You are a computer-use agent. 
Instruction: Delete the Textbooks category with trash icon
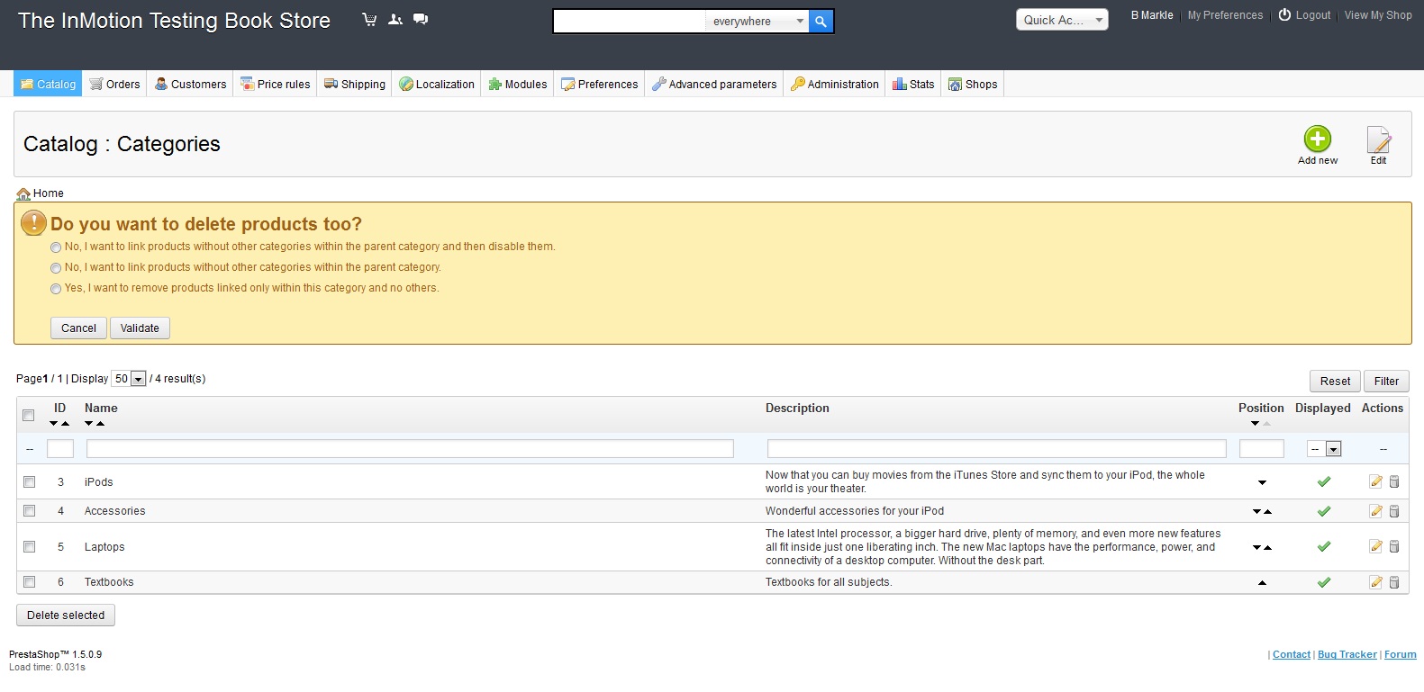1394,582
